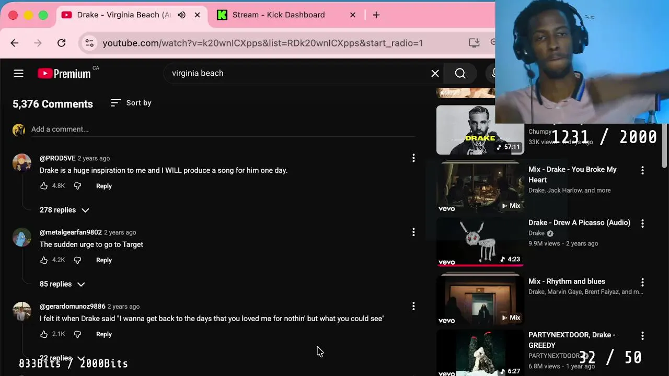Open Mix - Drake - You Broke My Heart title
Image resolution: width=669 pixels, height=376 pixels.
[x=572, y=174]
